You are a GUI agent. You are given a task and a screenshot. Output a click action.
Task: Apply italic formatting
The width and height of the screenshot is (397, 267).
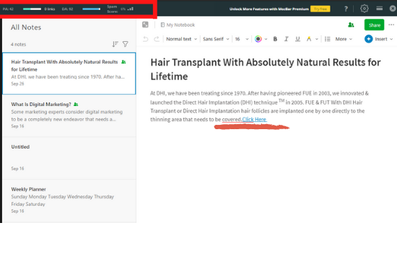[286, 39]
